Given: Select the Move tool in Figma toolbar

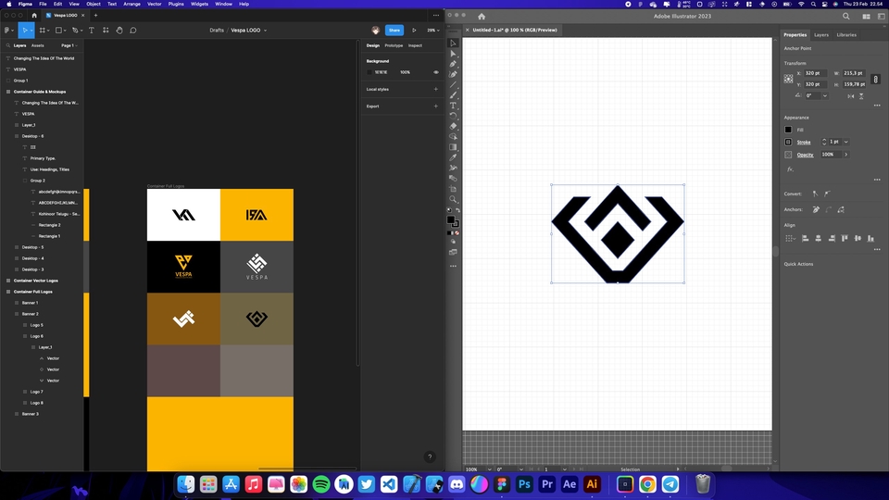Looking at the screenshot, I should (x=24, y=30).
